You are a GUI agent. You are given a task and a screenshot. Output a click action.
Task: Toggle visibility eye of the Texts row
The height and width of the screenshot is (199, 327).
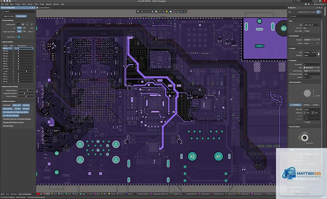pyautogui.click(x=4, y=69)
